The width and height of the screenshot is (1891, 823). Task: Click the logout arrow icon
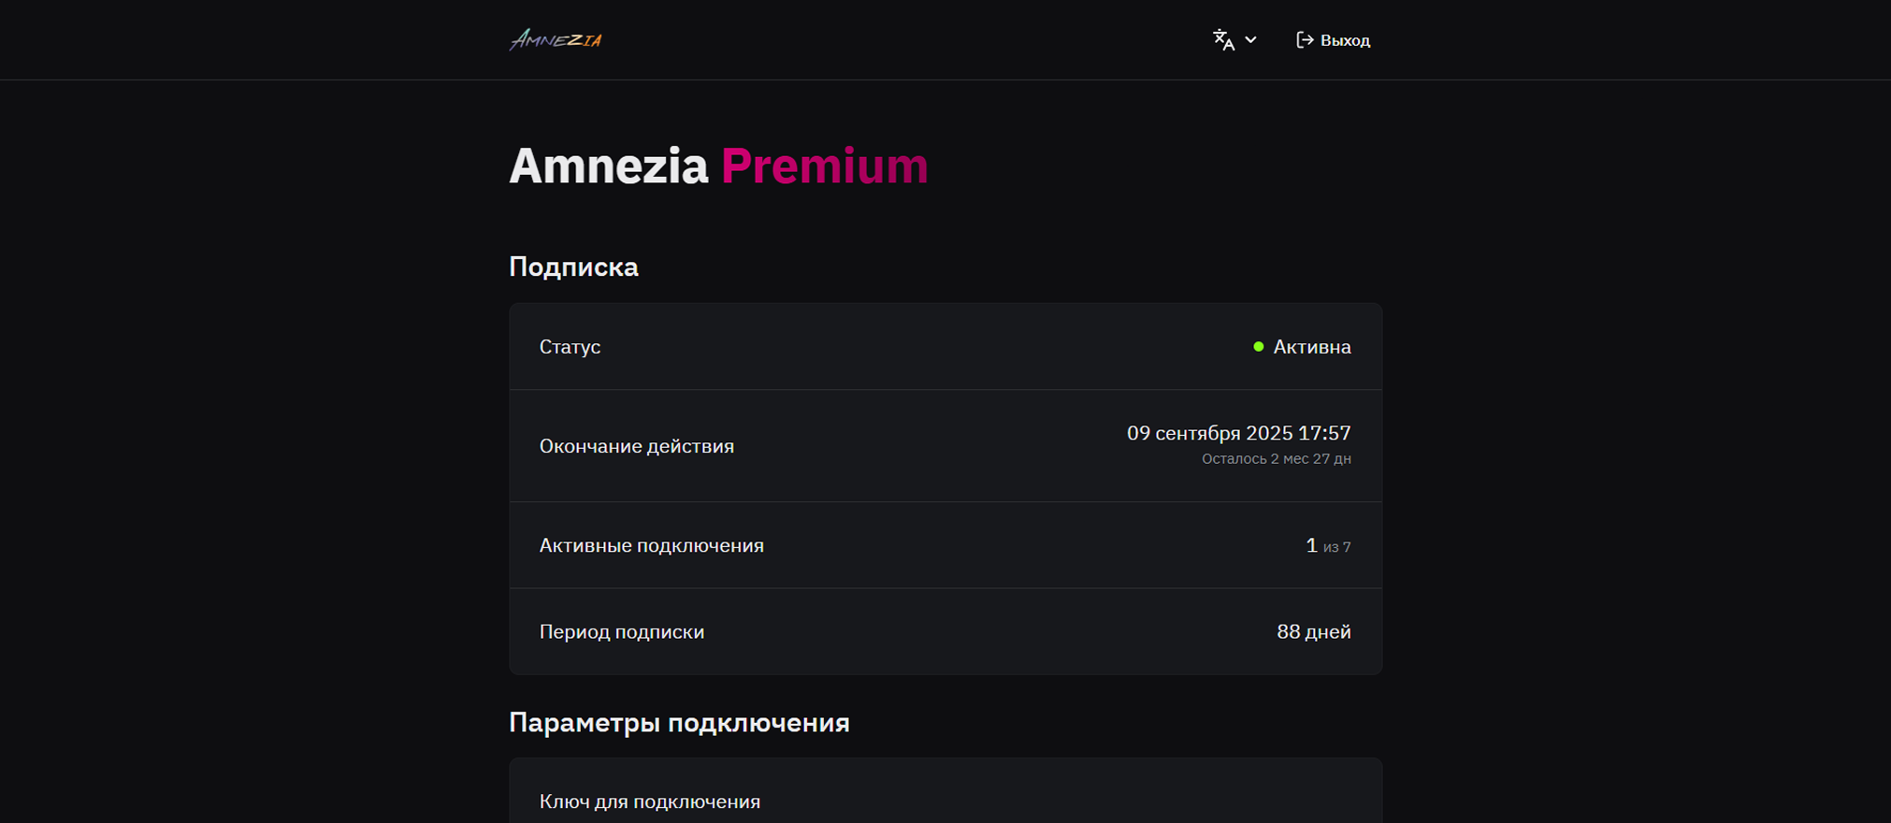(x=1305, y=40)
